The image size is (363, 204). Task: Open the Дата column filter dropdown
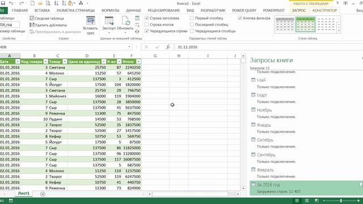[x=18, y=62]
